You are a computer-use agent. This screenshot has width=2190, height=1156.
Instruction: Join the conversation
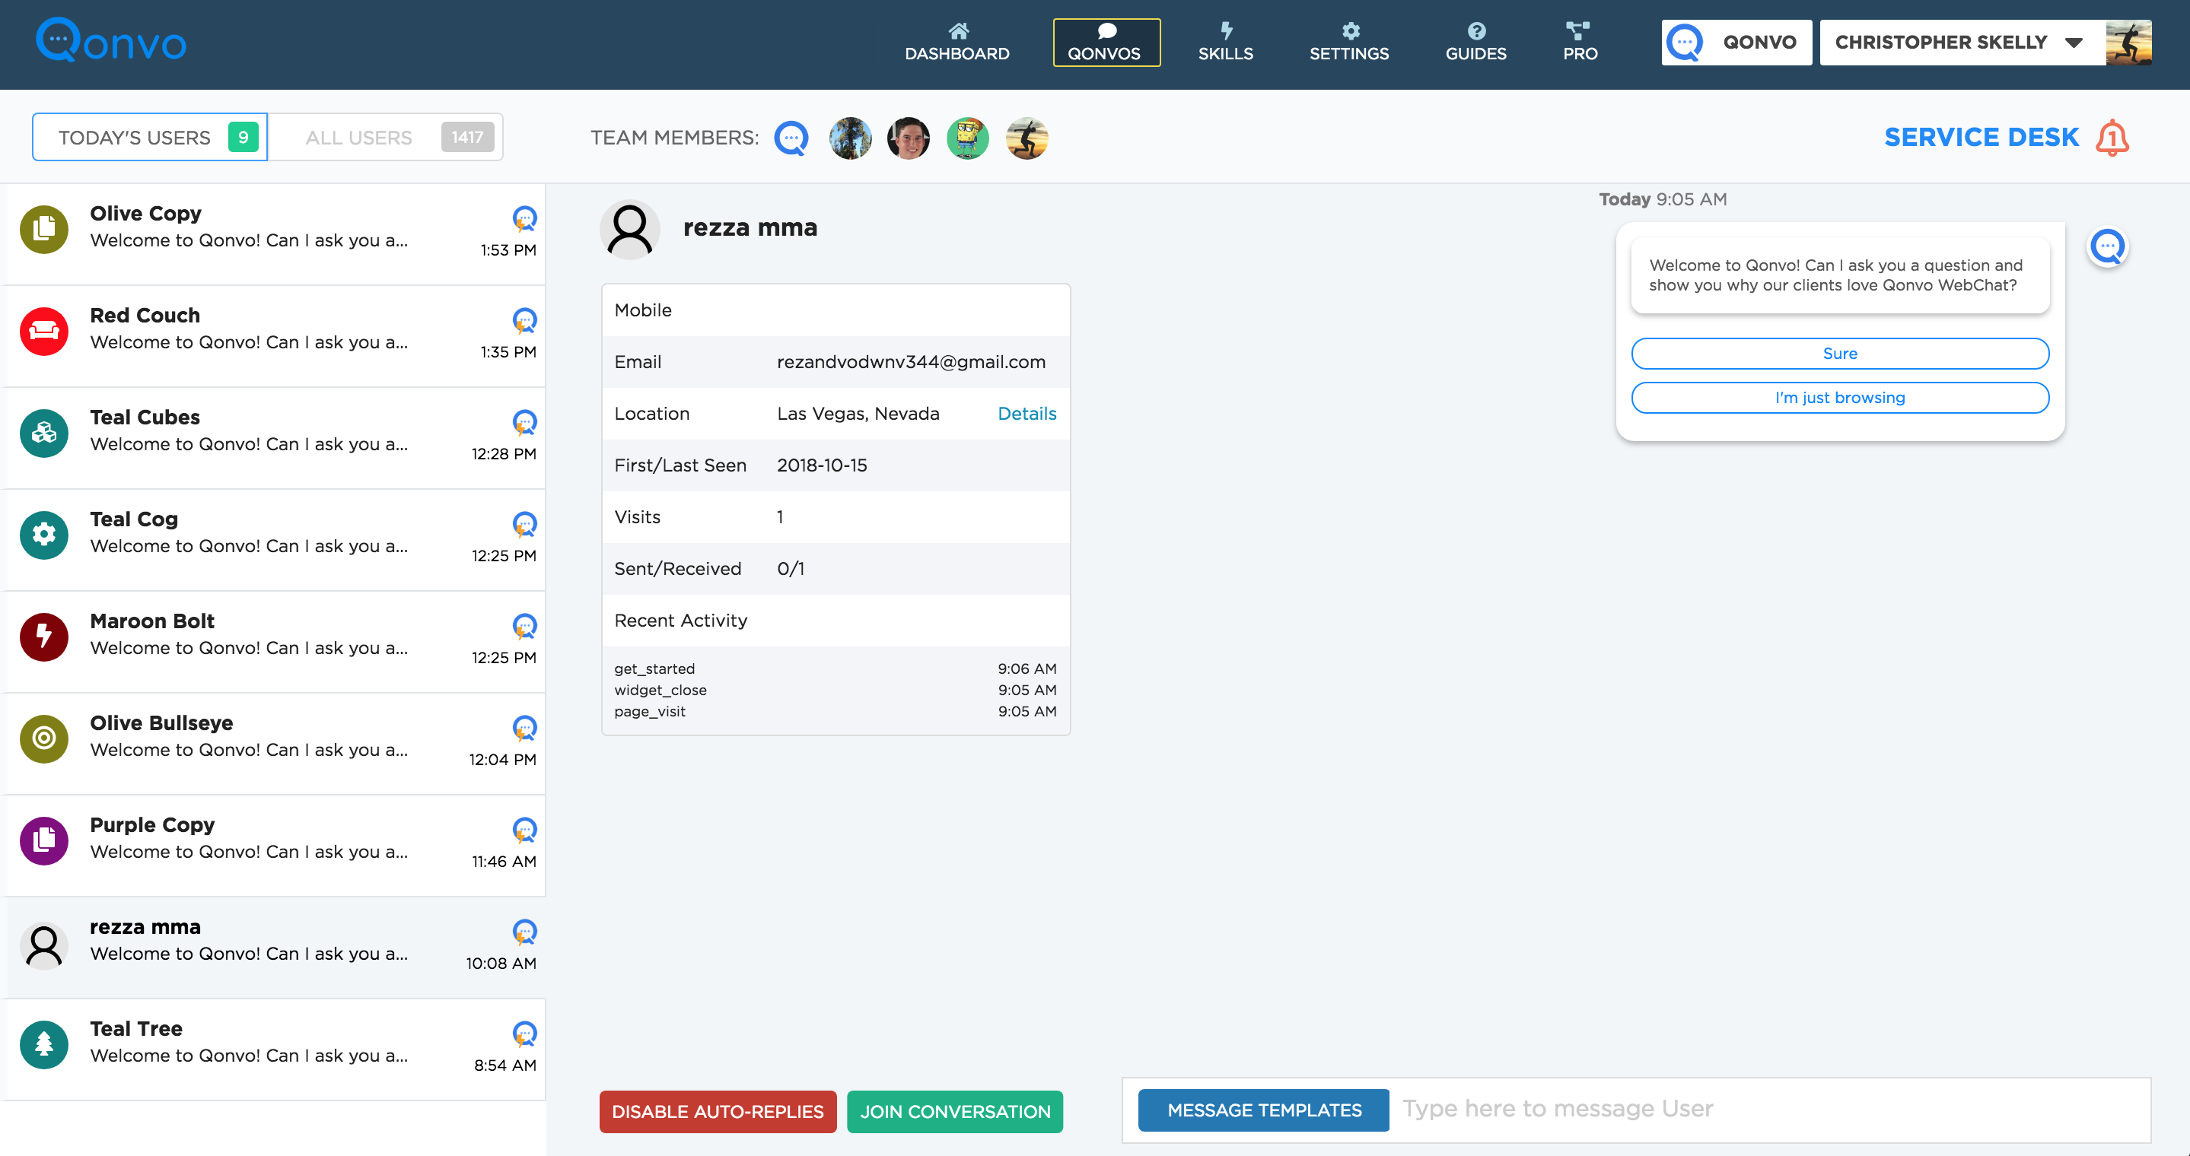[x=955, y=1111]
